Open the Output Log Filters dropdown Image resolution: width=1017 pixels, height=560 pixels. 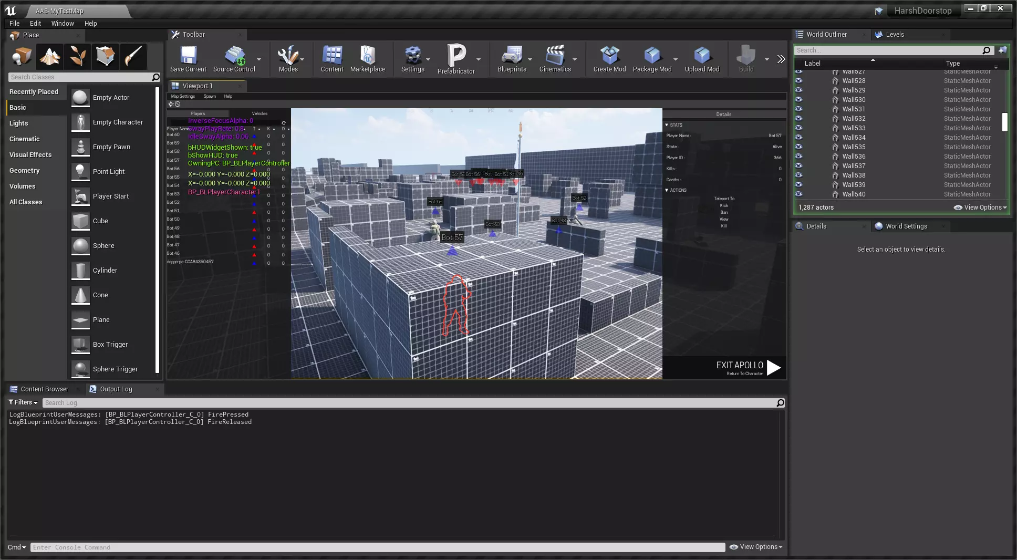click(x=24, y=402)
